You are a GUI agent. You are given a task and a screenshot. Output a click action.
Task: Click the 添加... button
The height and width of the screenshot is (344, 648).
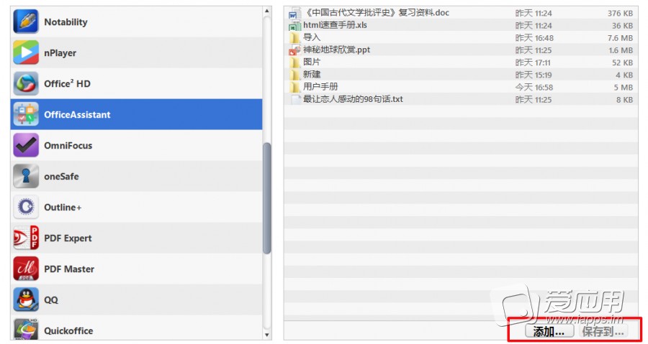pyautogui.click(x=549, y=331)
